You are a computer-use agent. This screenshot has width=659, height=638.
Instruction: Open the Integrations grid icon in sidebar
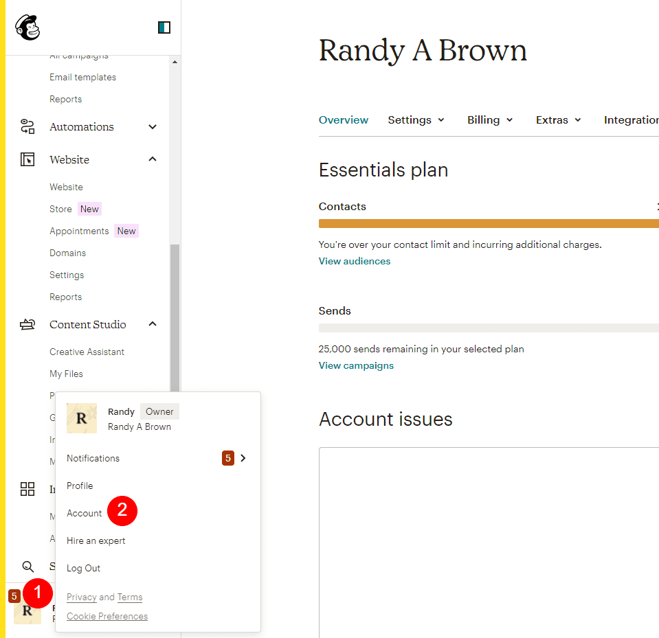(x=27, y=489)
